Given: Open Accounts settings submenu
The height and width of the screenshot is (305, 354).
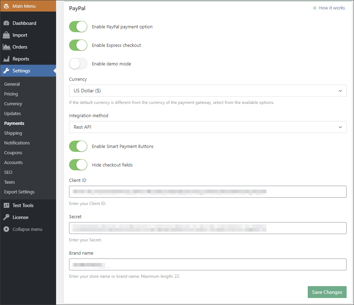Looking at the screenshot, I should (x=14, y=162).
